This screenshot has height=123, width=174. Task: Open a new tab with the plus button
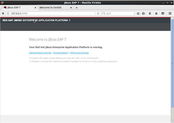77,8
